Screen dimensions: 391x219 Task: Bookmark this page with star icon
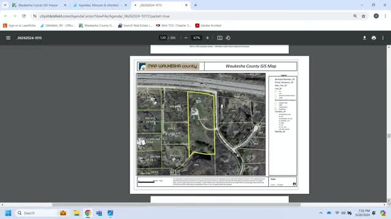pos(364,16)
